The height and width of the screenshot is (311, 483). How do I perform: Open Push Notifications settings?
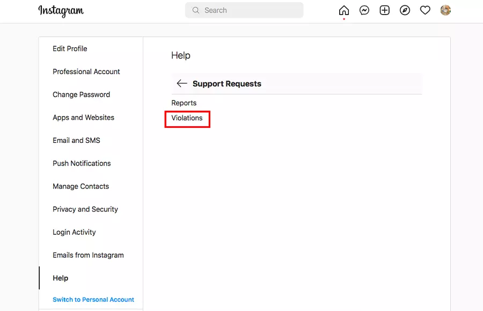coord(82,164)
